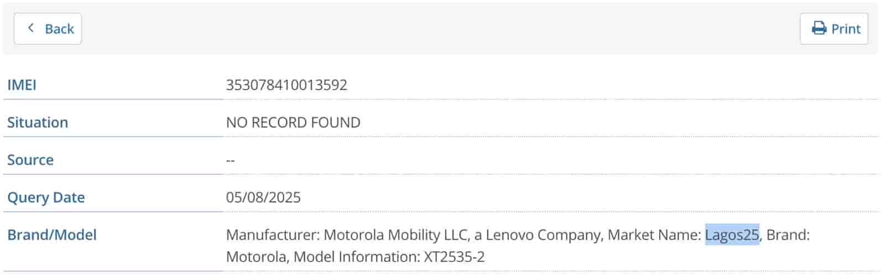Click the IMEI number 353078410013592
The image size is (885, 276).
[287, 85]
